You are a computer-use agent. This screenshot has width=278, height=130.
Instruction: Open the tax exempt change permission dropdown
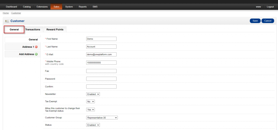90,110
